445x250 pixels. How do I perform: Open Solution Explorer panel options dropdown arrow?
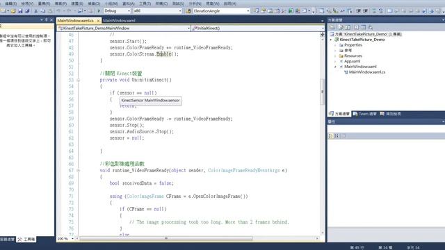point(443,20)
